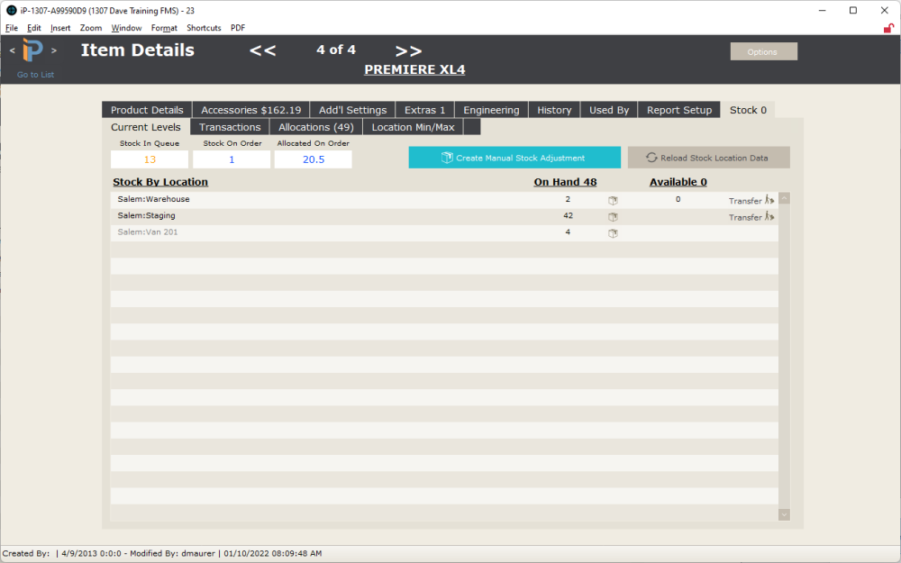This screenshot has height=563, width=901.
Task: Switch to Accessories $162.19 tab
Action: tap(251, 110)
